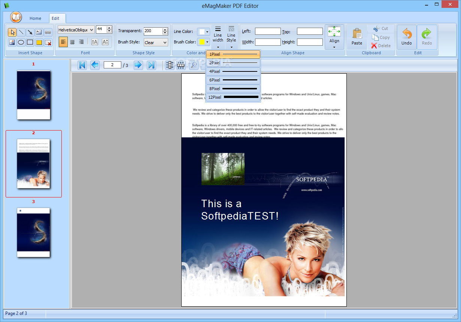The width and height of the screenshot is (461, 322).
Task: Switch to the Home ribbon tab
Action: pos(36,18)
